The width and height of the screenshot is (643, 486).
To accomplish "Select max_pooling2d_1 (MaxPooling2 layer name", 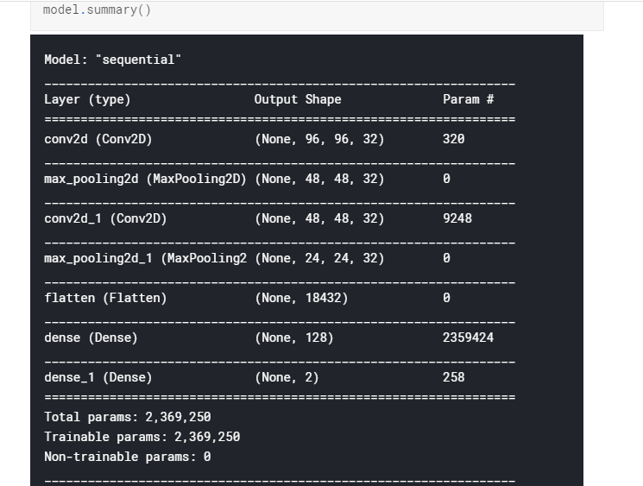I will click(146, 258).
